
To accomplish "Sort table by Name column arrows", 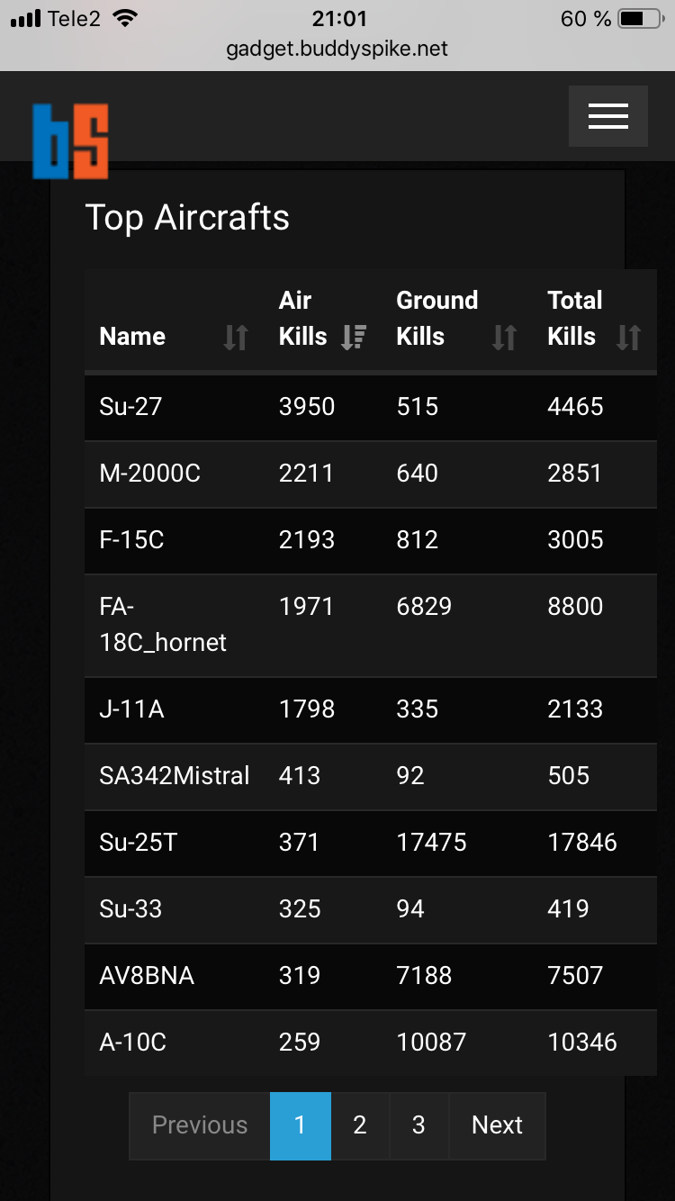I will pyautogui.click(x=236, y=337).
